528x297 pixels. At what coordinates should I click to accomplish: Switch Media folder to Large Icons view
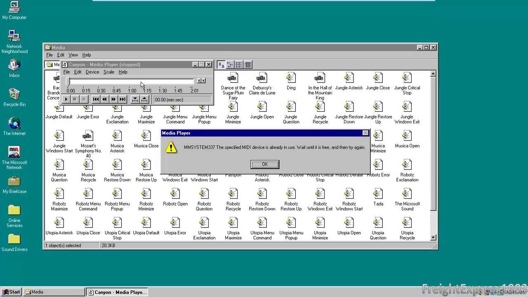click(222, 64)
